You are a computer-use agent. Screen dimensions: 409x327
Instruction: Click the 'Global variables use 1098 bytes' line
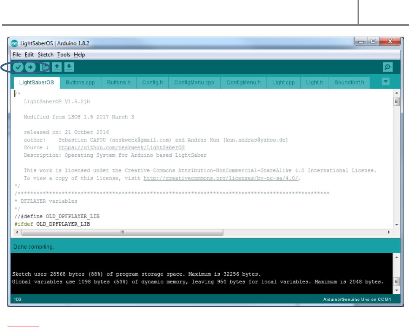198,281
